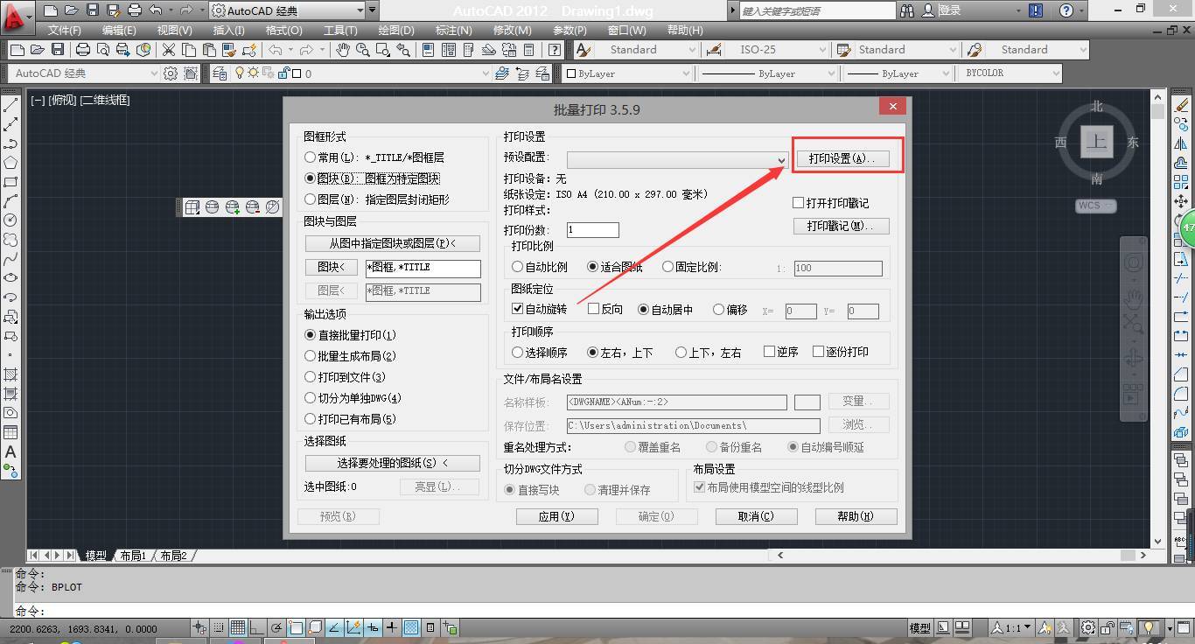Enable the 打开打印戳记 checkbox
This screenshot has height=644, width=1195.
[x=798, y=203]
